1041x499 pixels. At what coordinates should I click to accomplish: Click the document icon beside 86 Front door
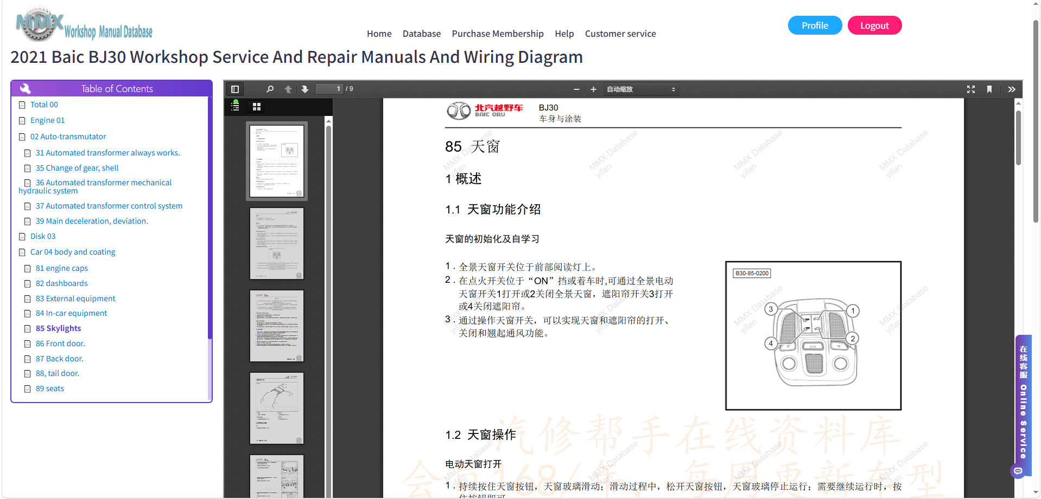tap(28, 344)
